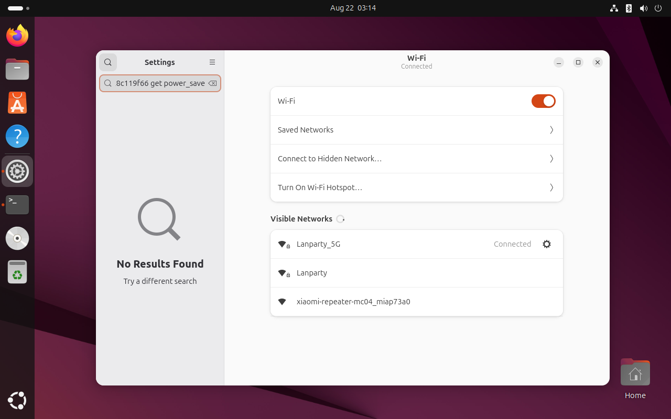Open Lanparty_5G network settings gear
Image resolution: width=671 pixels, height=419 pixels.
(547, 244)
